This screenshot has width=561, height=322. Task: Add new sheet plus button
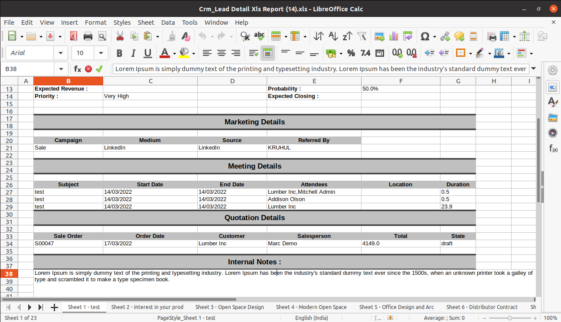(54, 307)
